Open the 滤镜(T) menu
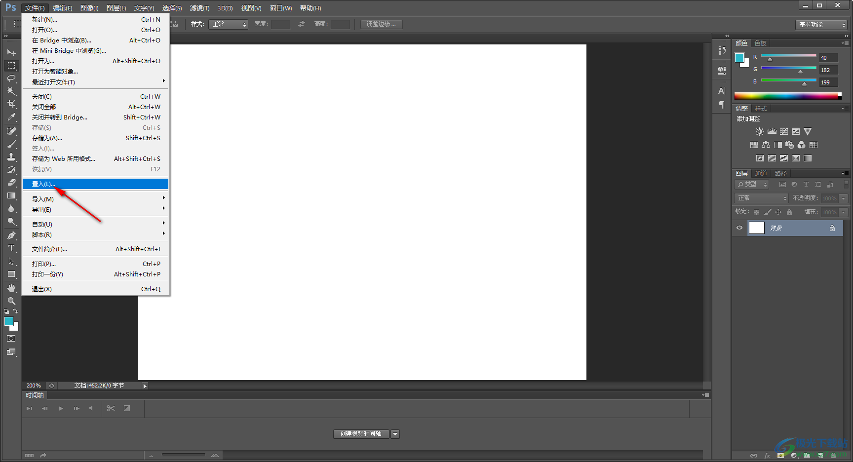 tap(199, 8)
